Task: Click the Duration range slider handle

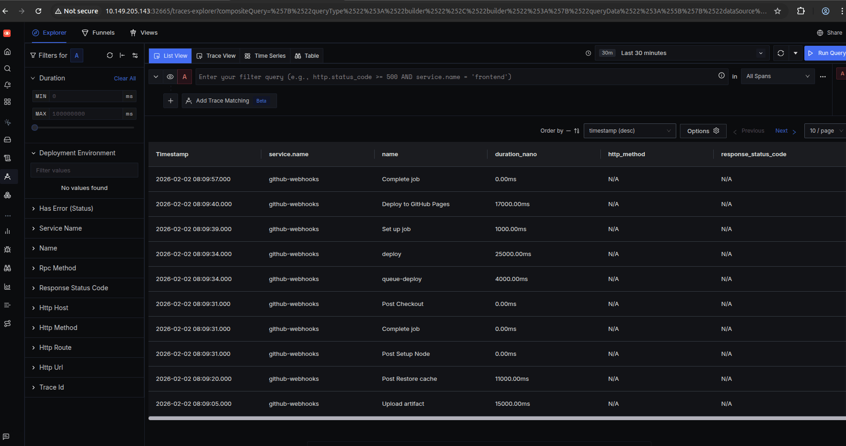Action: pyautogui.click(x=35, y=128)
